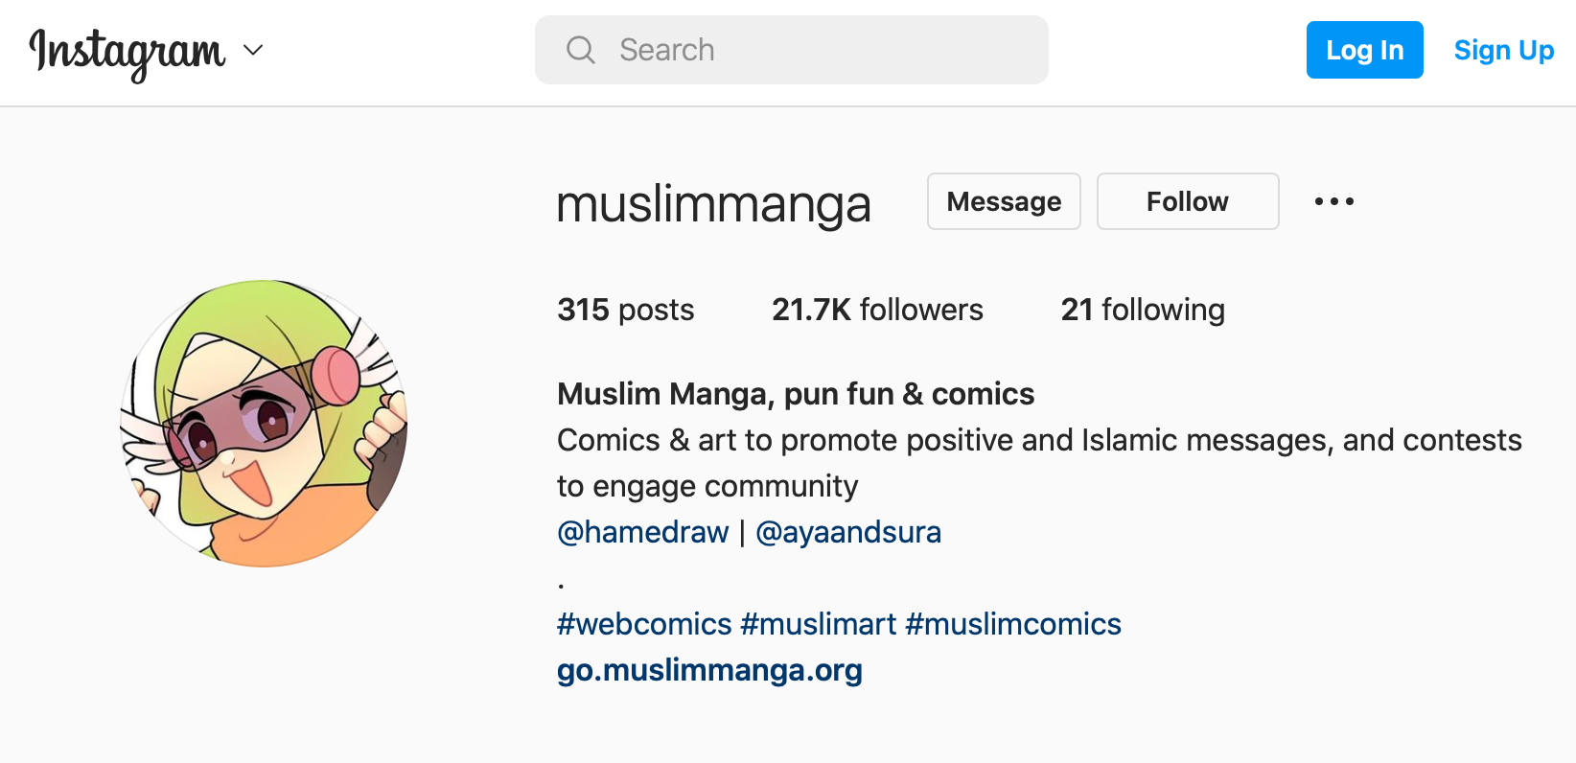Click the magnifying glass search icon
Viewport: 1576px width, 763px height.
(x=581, y=50)
